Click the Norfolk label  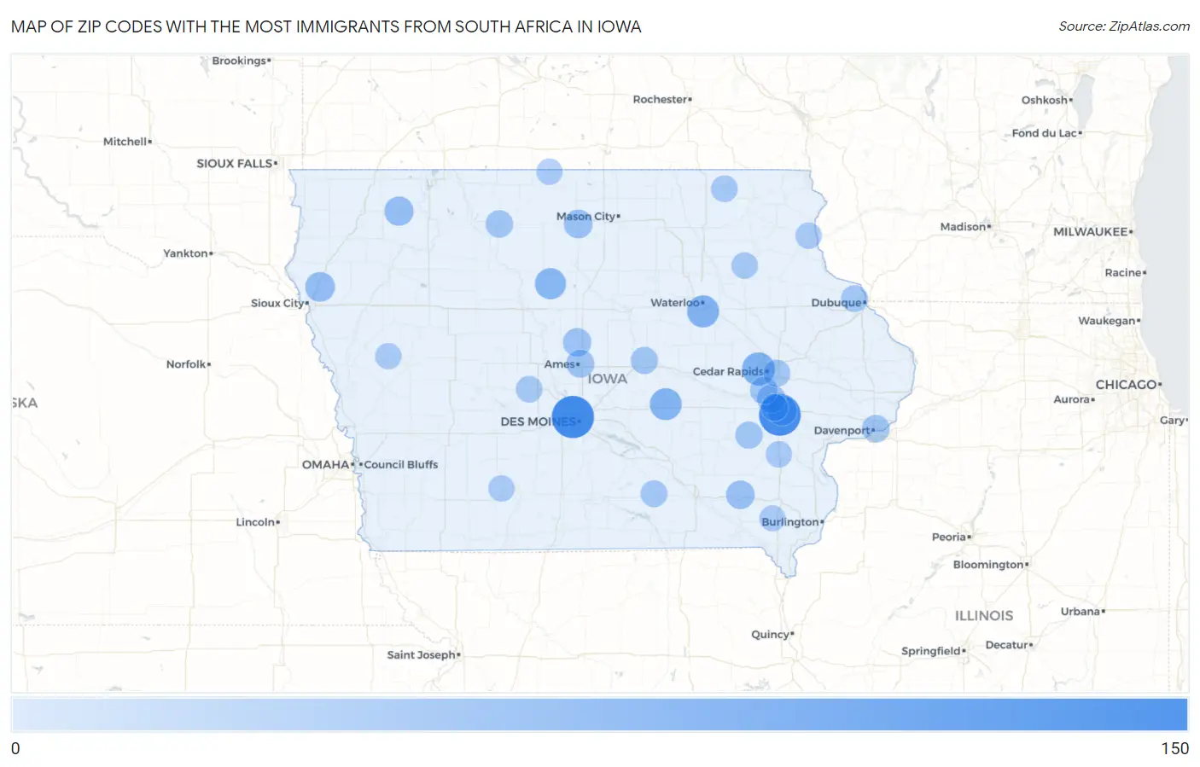point(186,363)
